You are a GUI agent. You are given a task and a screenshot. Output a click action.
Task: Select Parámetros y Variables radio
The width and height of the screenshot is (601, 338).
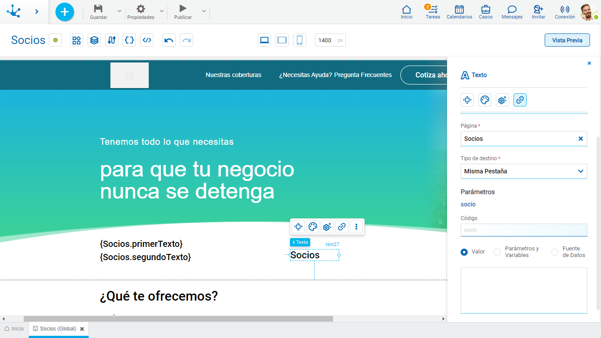(497, 252)
